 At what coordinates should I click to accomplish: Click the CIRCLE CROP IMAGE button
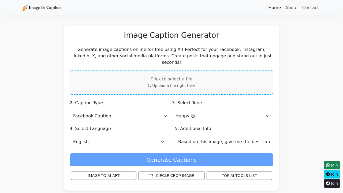tap(171, 176)
